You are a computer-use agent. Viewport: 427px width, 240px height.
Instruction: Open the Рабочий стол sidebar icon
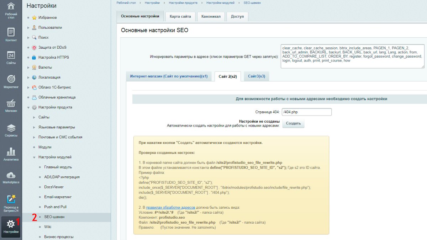(10, 8)
